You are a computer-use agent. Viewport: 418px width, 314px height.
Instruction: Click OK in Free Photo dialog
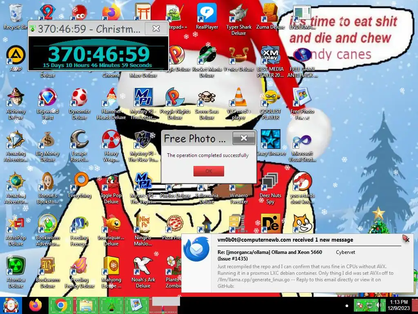coord(209,171)
